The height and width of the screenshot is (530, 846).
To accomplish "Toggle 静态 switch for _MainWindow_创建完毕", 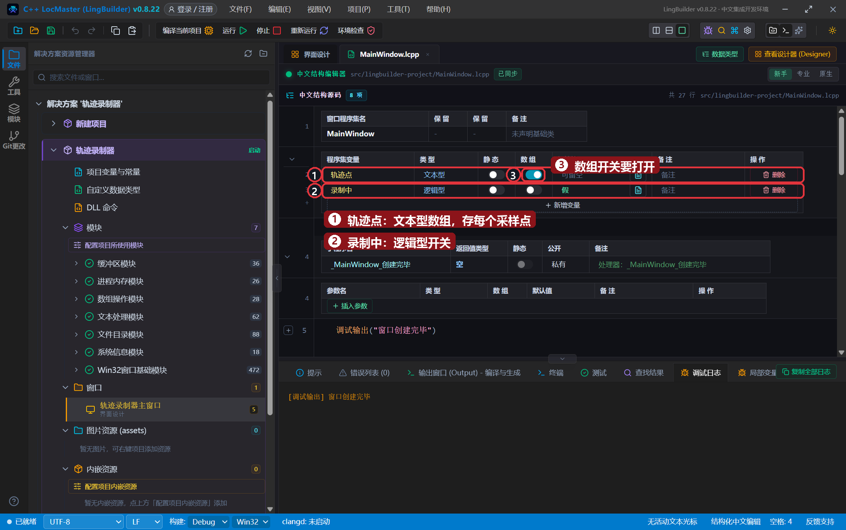I will pos(524,264).
